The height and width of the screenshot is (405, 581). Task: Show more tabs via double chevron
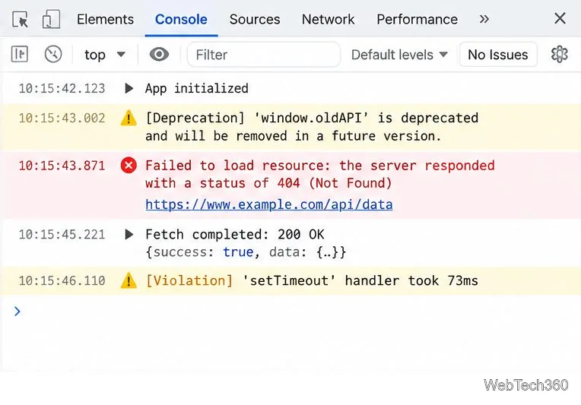click(x=484, y=19)
